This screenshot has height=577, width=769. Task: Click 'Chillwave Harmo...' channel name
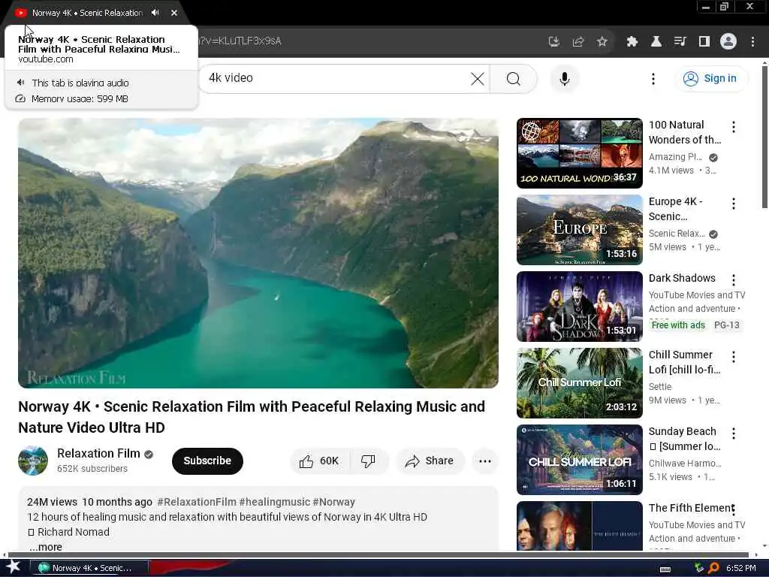coord(685,463)
